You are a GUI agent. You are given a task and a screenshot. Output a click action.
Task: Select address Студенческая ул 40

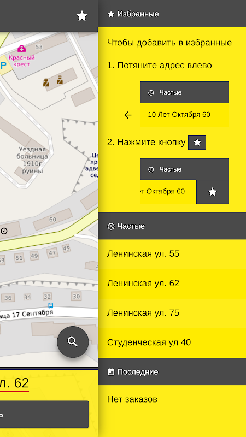(x=172, y=343)
